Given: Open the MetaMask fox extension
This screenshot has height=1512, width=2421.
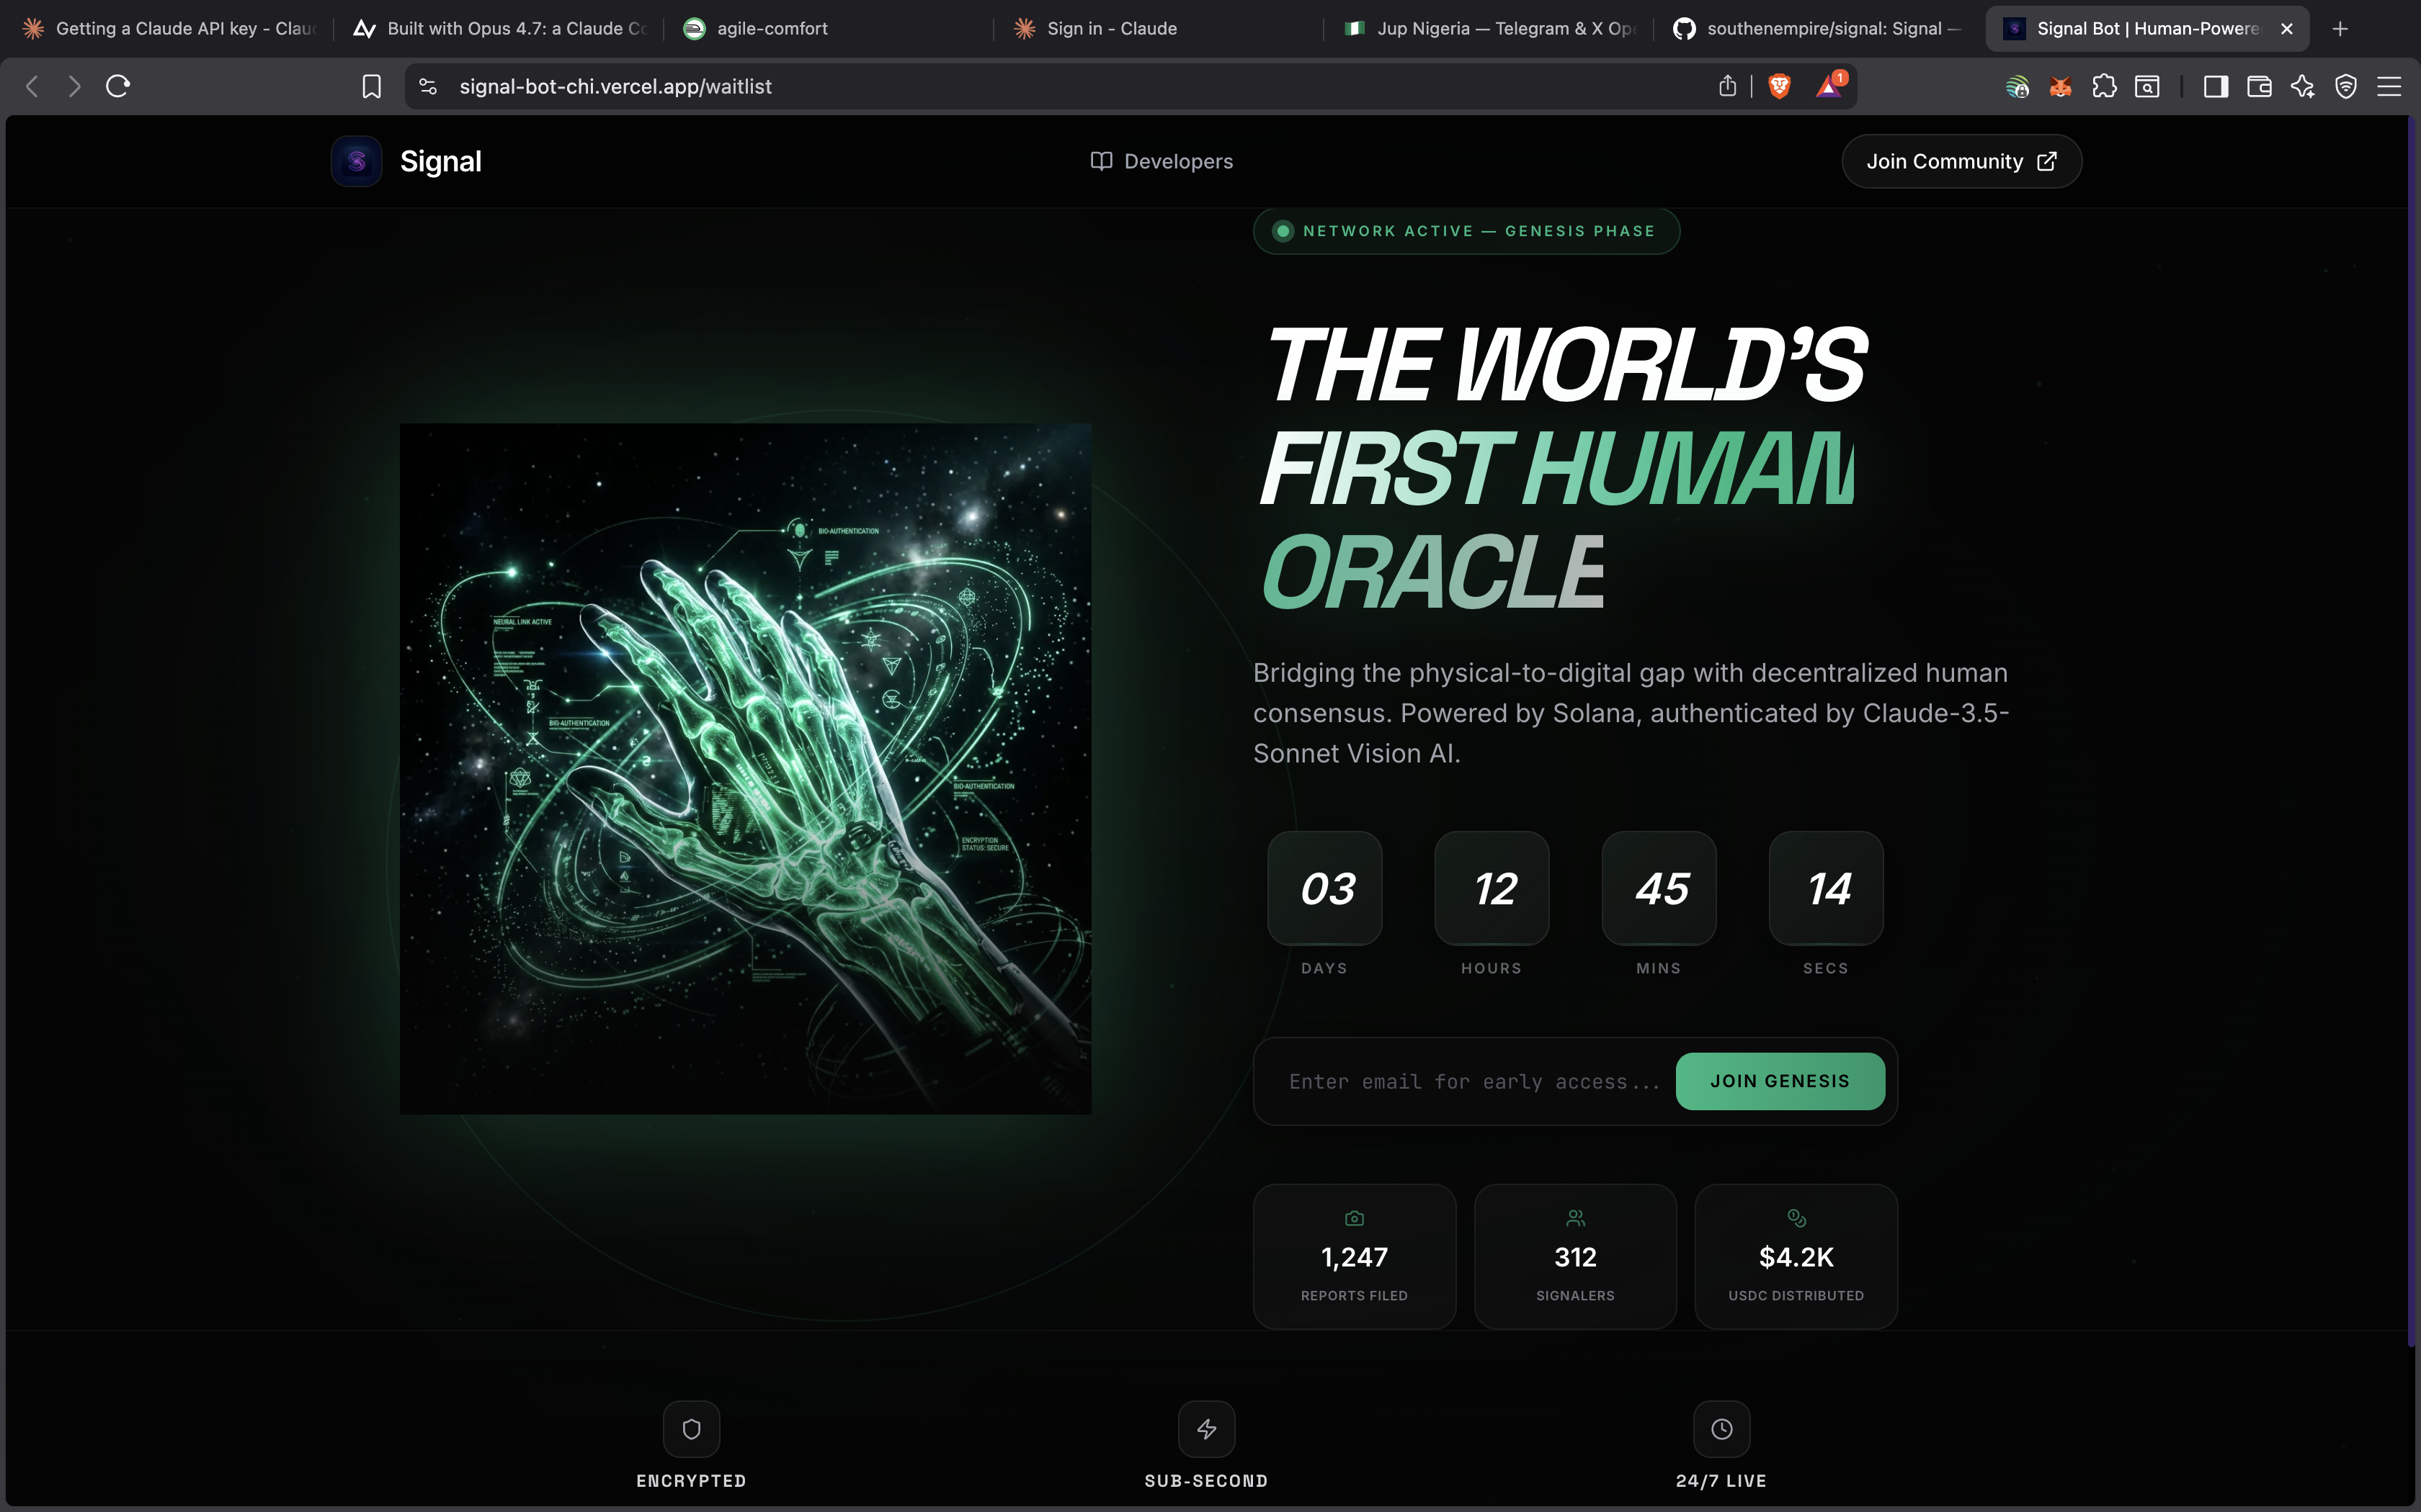Looking at the screenshot, I should (2060, 87).
